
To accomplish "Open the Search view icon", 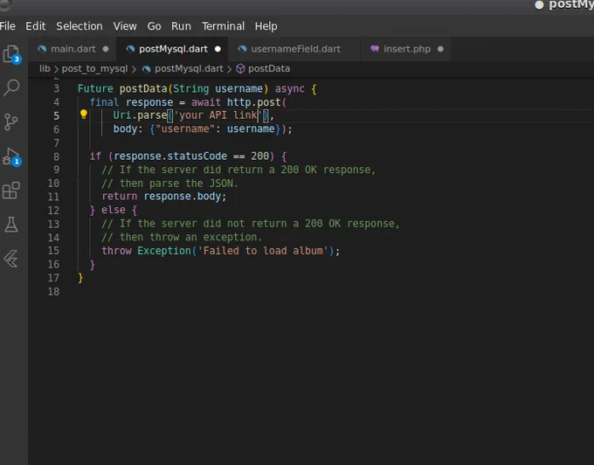I will [x=11, y=87].
